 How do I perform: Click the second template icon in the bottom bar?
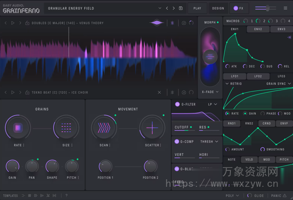point(30,195)
